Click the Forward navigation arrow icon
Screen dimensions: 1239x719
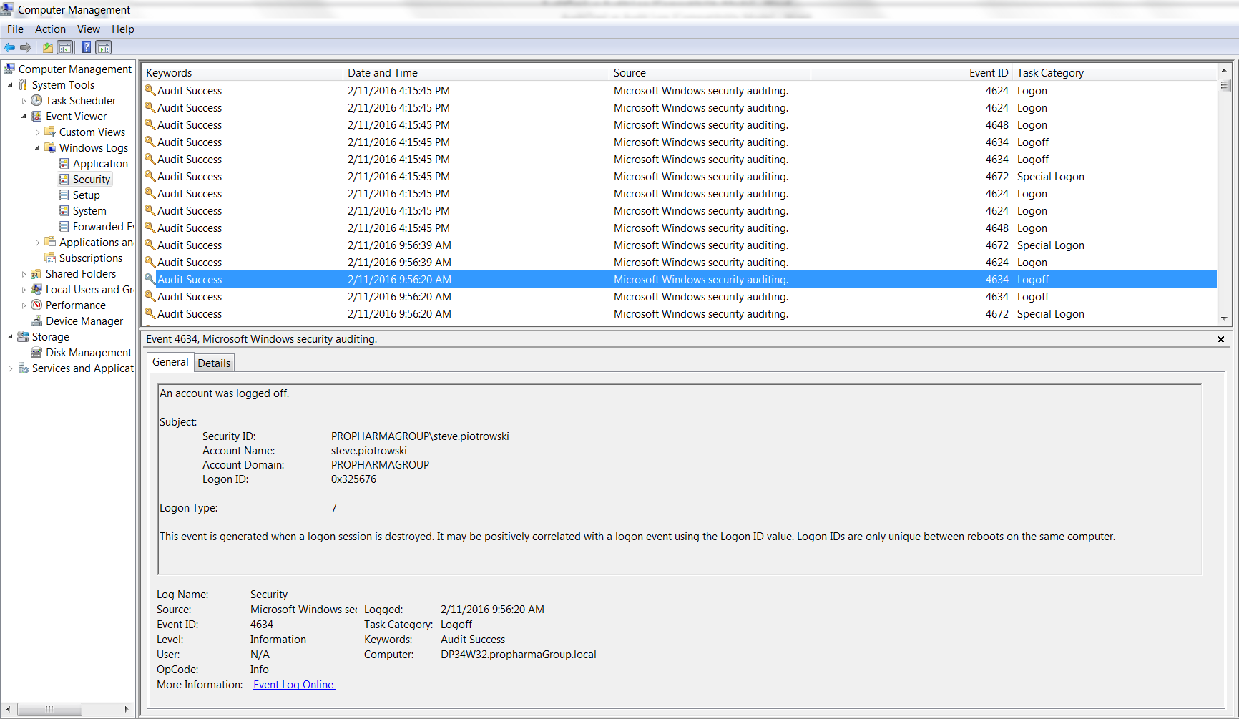click(26, 47)
